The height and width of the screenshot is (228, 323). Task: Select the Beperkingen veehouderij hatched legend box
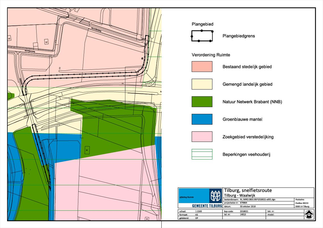pos(202,154)
